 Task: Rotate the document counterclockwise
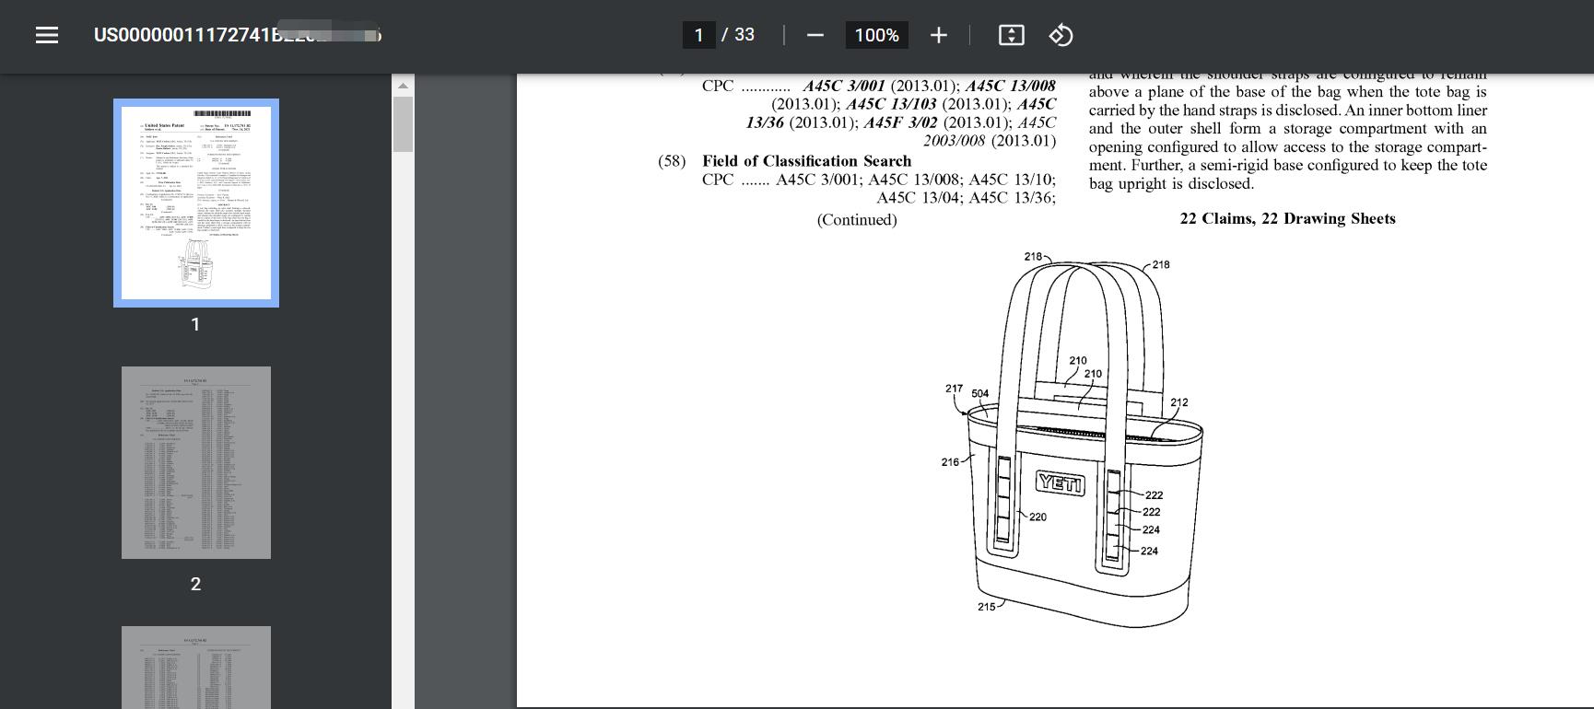click(1061, 35)
